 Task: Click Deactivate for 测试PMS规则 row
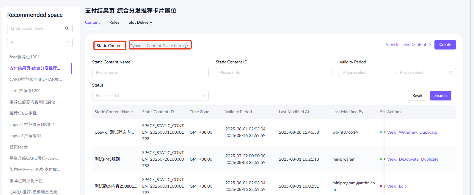(x=409, y=159)
